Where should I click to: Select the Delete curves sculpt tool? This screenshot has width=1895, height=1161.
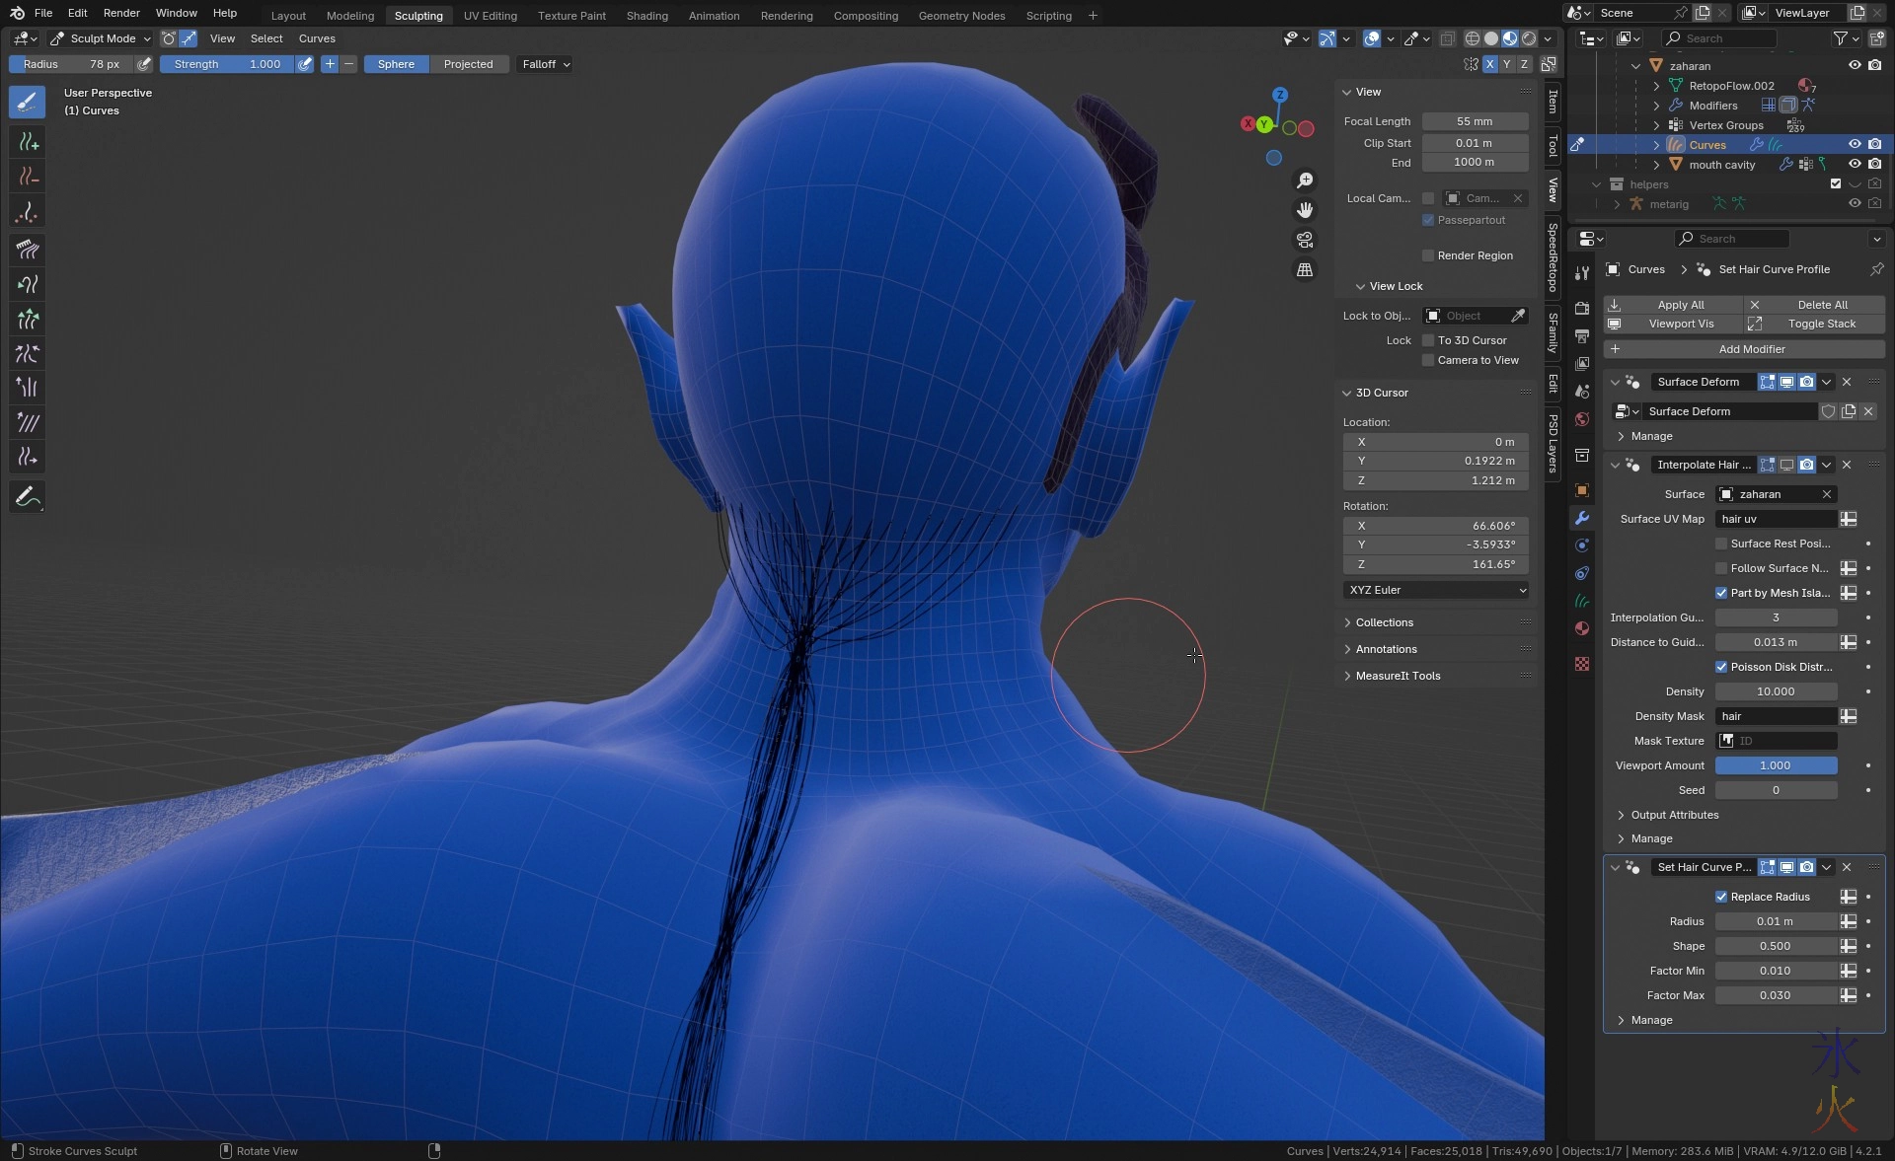(28, 178)
